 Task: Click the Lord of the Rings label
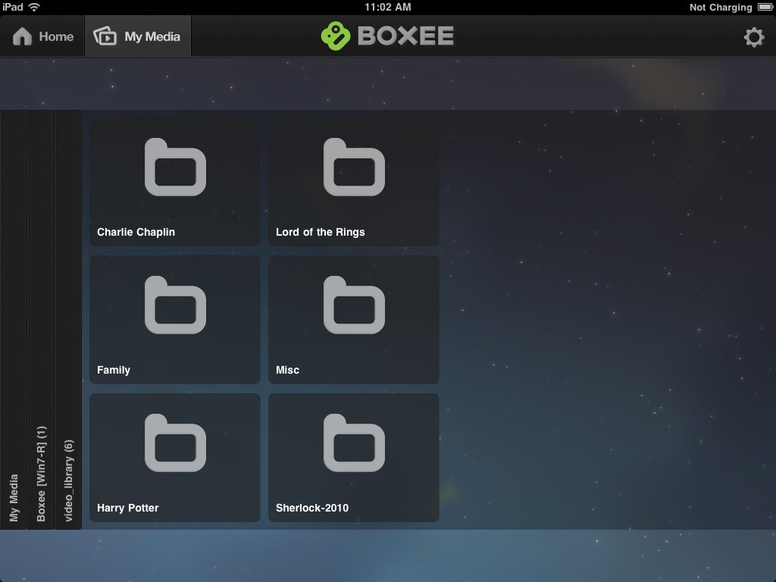pyautogui.click(x=321, y=232)
